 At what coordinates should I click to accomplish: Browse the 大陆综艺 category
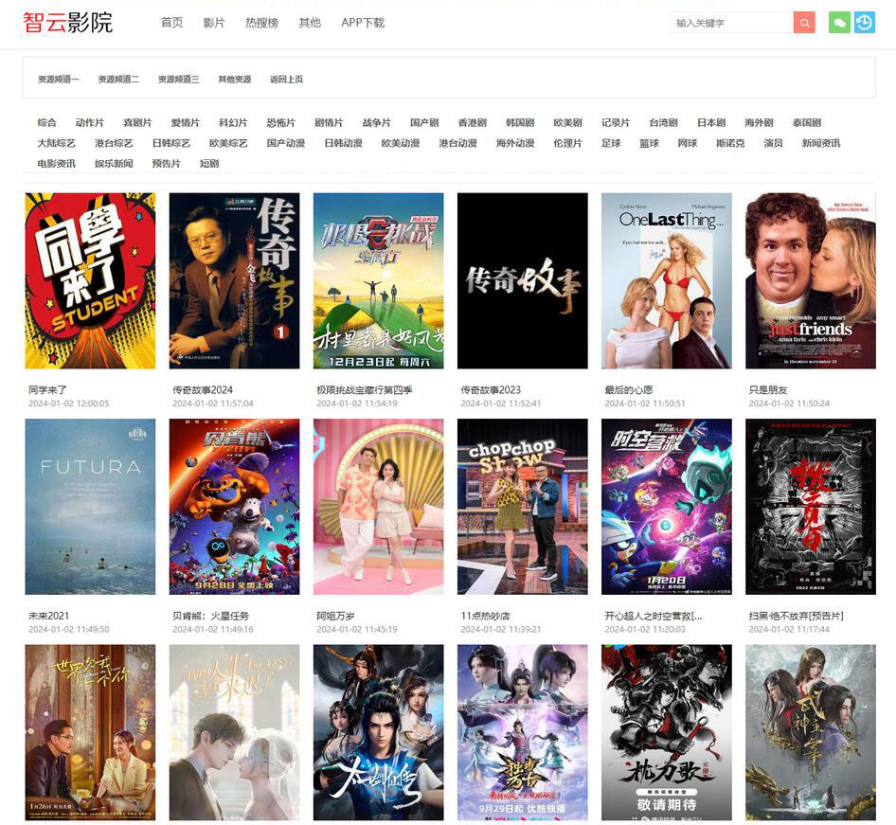tap(57, 143)
